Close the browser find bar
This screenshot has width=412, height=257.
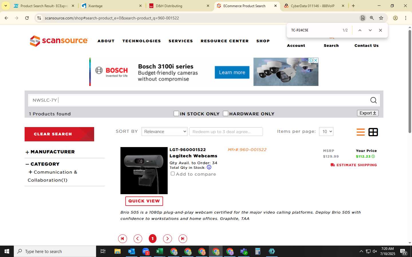pyautogui.click(x=381, y=30)
